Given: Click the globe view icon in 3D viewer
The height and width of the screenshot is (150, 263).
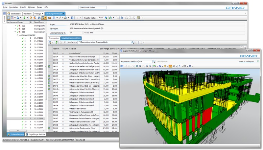Looking at the screenshot, I should click(x=155, y=66).
